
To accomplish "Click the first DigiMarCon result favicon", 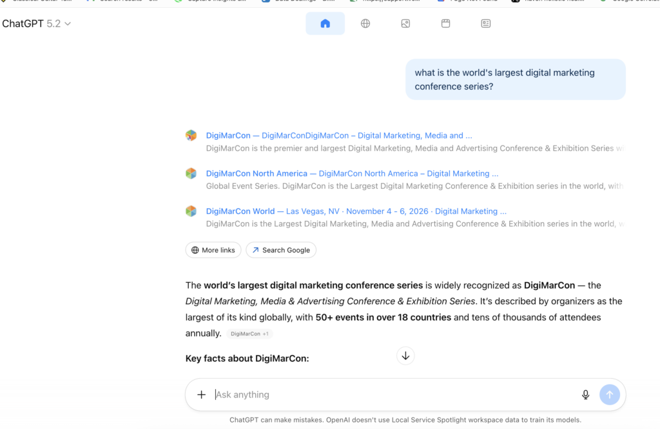I will (x=191, y=135).
